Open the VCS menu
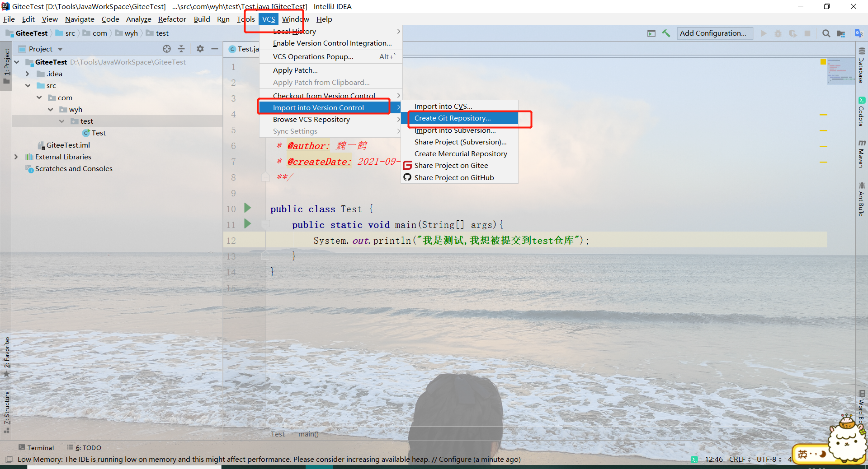This screenshot has height=469, width=868. click(269, 19)
